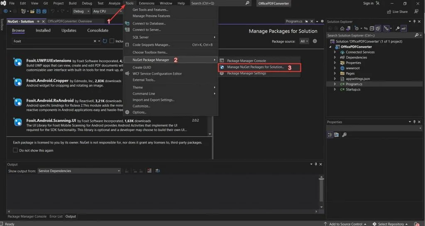Click Clear All icon in Output toolbar

coord(149,170)
